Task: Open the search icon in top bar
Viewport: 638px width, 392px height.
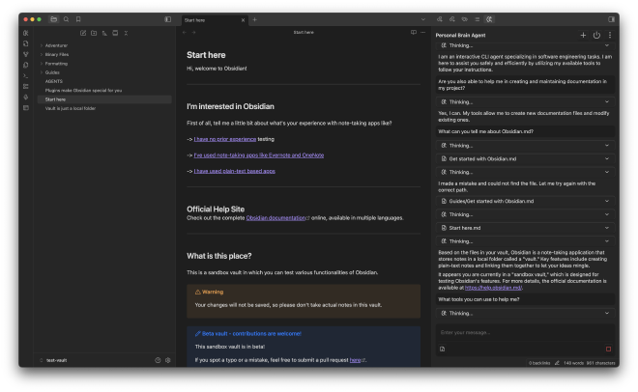Action: [66, 19]
